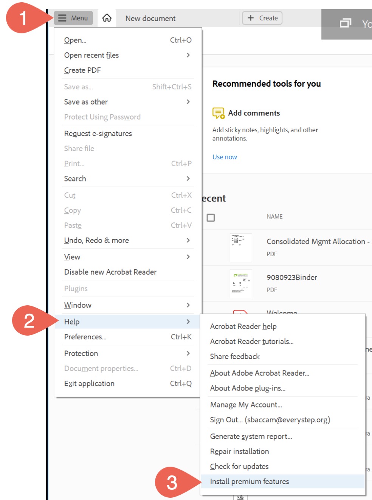
Task: Click the Use now link
Action: (x=225, y=157)
